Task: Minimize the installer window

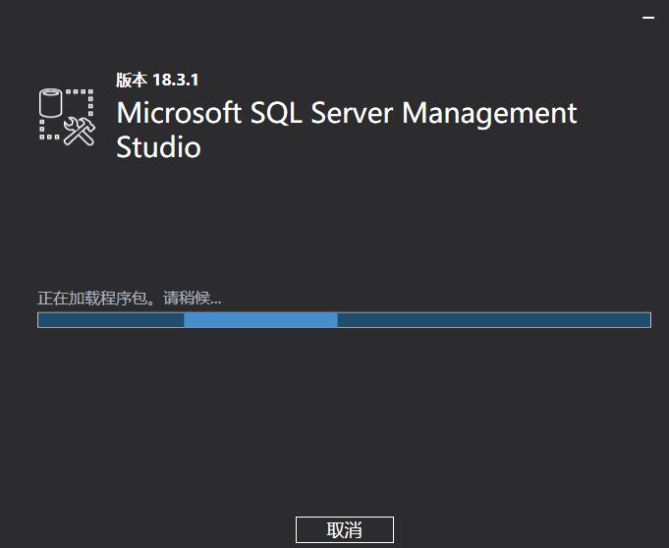Action: (648, 18)
